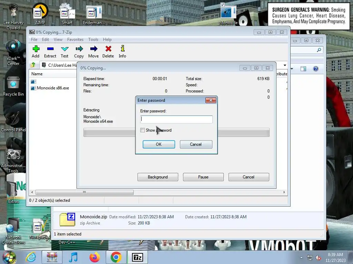Image resolution: width=353 pixels, height=264 pixels.
Task: Click the Pause button
Action: click(x=203, y=177)
